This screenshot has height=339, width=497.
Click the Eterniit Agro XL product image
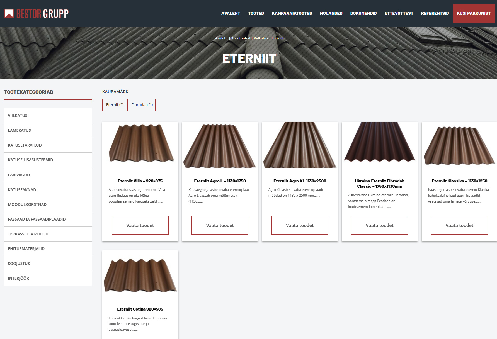300,145
